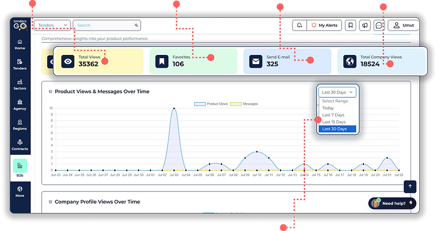Click the Comprehensive insights subtitle text
This screenshot has width=437, height=231.
95,39
